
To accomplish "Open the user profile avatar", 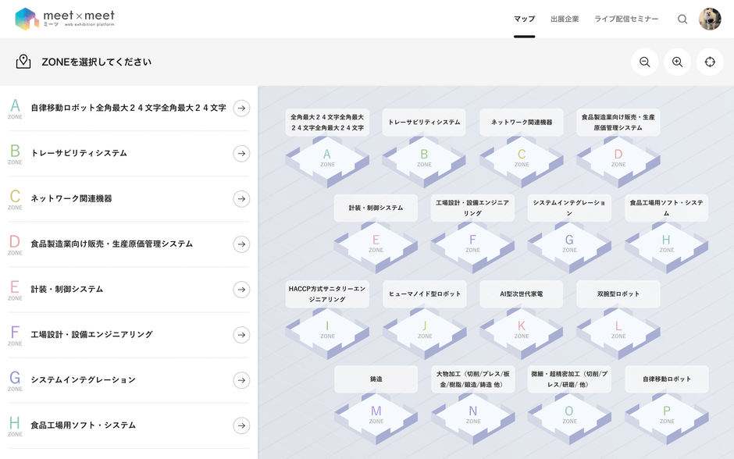I will click(710, 20).
